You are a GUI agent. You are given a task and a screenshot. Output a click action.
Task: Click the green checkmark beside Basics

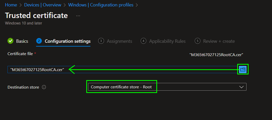pyautogui.click(x=11, y=41)
